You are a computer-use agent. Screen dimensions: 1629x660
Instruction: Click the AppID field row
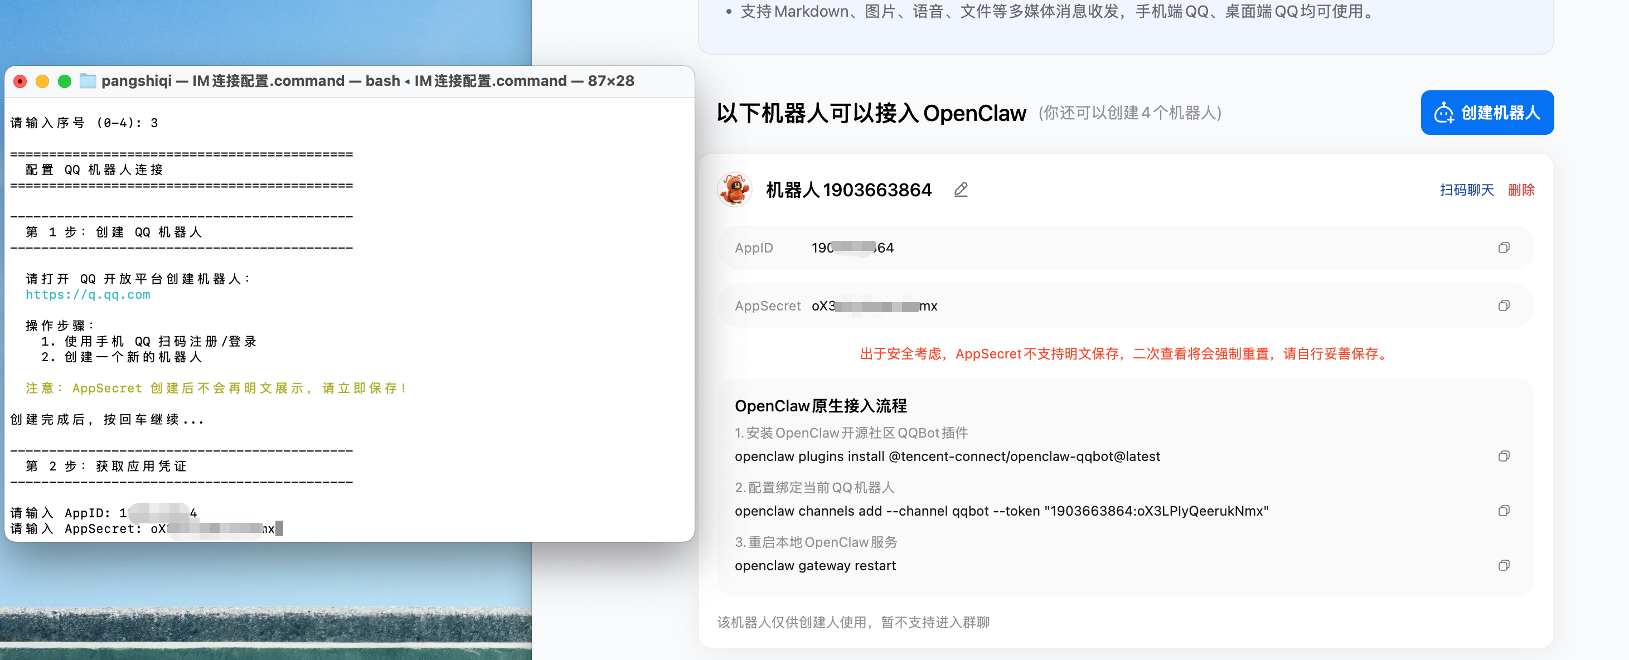(1126, 248)
